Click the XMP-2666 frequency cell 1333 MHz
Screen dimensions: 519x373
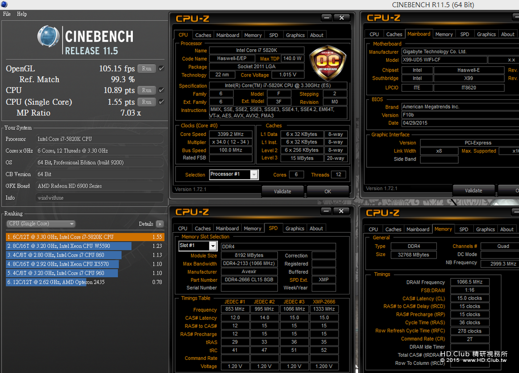(x=324, y=309)
